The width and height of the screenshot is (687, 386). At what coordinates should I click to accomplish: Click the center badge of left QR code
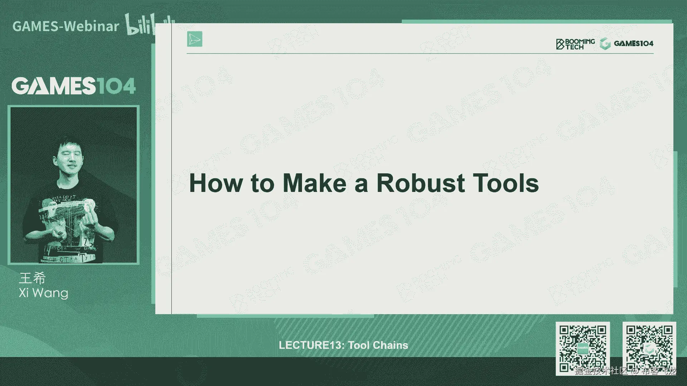coord(583,348)
